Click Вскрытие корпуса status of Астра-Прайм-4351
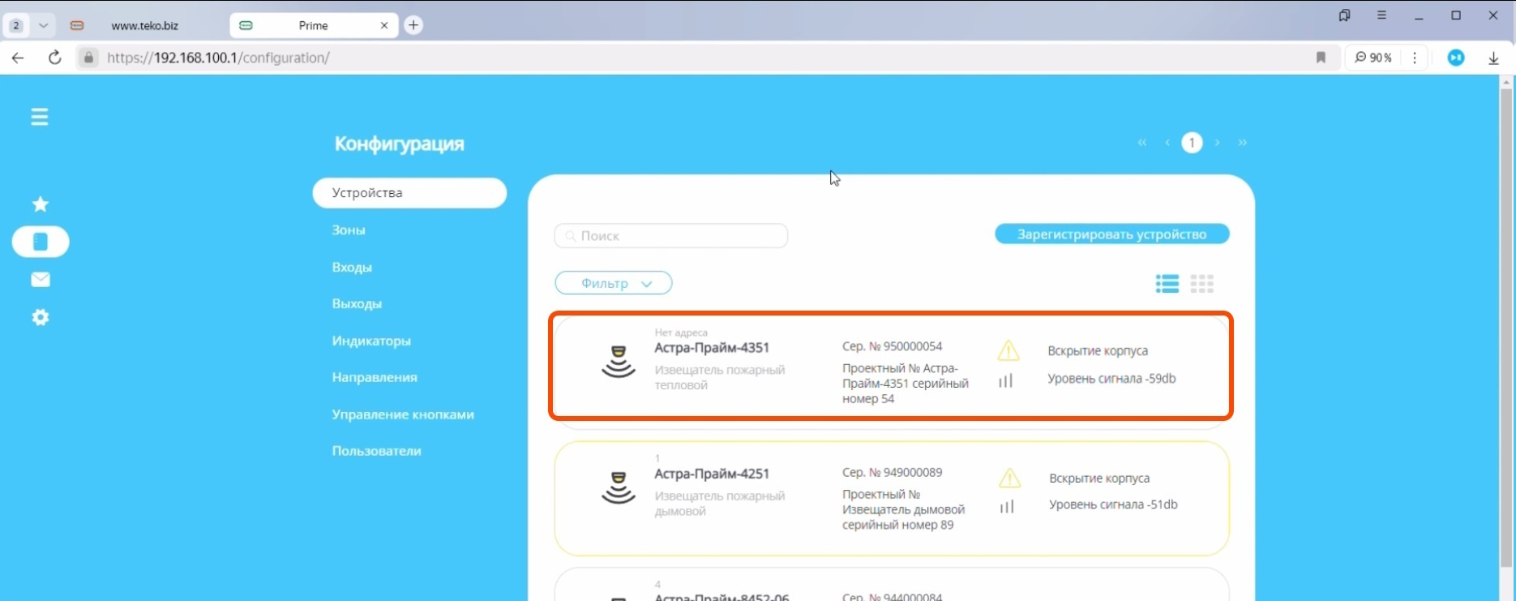This screenshot has width=1516, height=601. point(1098,351)
